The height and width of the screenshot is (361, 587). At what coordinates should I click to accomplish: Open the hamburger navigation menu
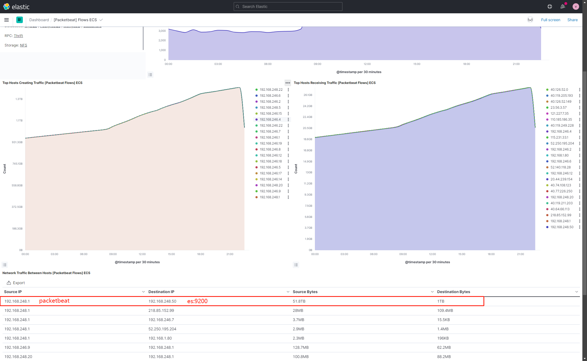tap(7, 20)
